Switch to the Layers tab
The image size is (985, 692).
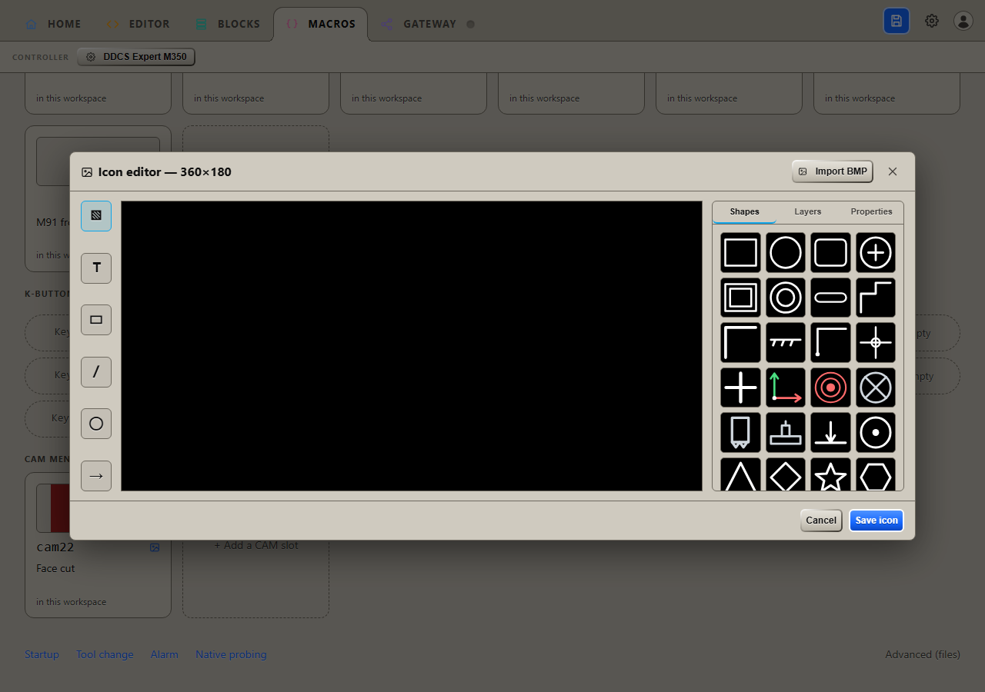click(807, 211)
